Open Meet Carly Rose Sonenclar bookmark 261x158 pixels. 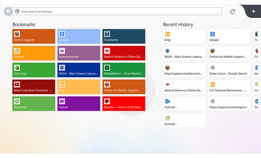pos(33,87)
